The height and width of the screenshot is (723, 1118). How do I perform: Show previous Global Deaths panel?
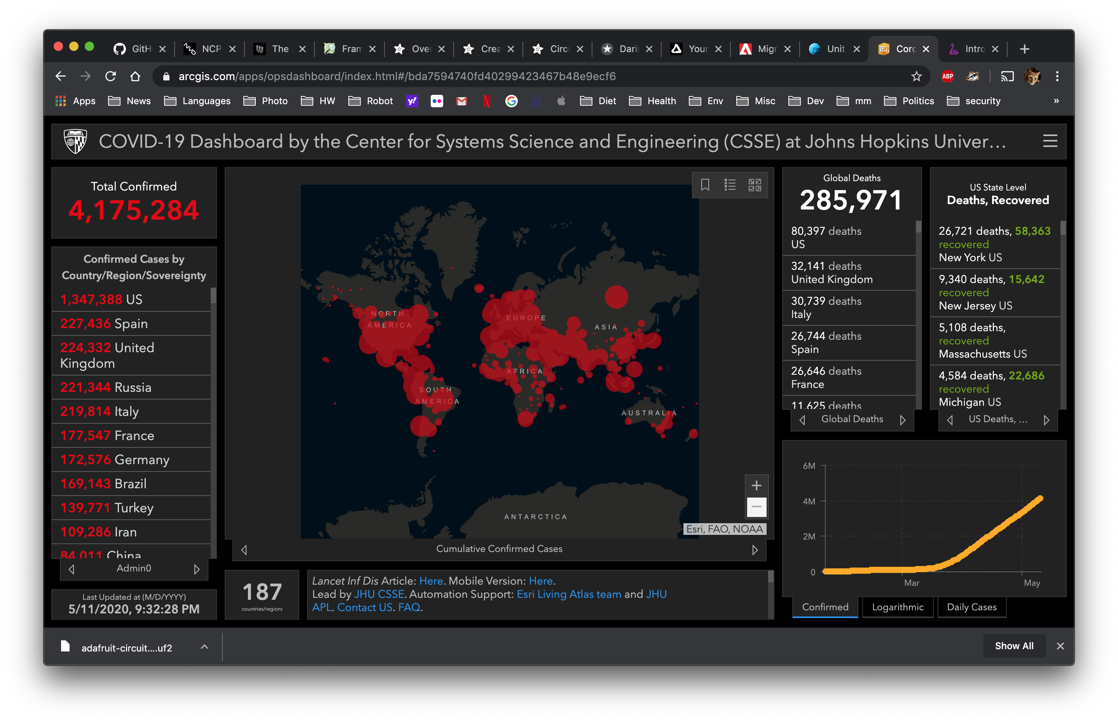pos(802,420)
